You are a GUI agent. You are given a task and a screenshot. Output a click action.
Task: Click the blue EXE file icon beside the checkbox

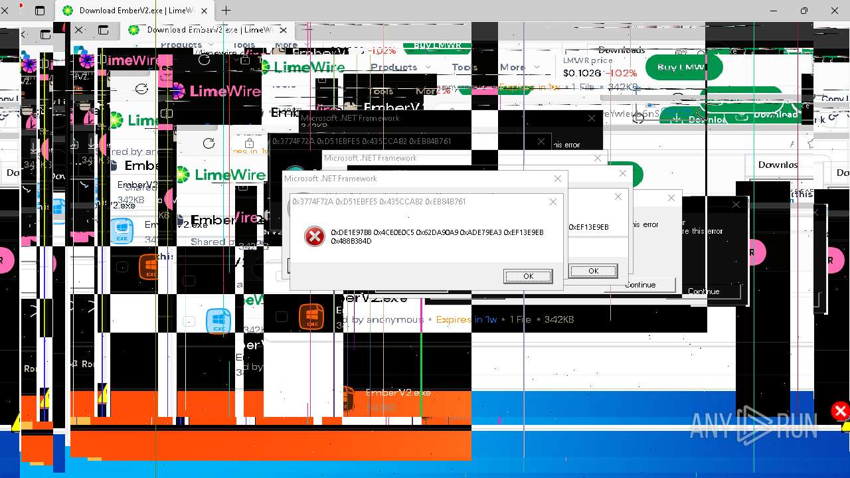tap(218, 321)
